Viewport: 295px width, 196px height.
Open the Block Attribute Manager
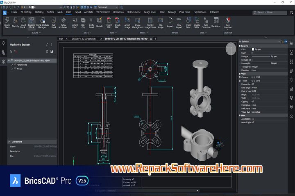click(43, 23)
